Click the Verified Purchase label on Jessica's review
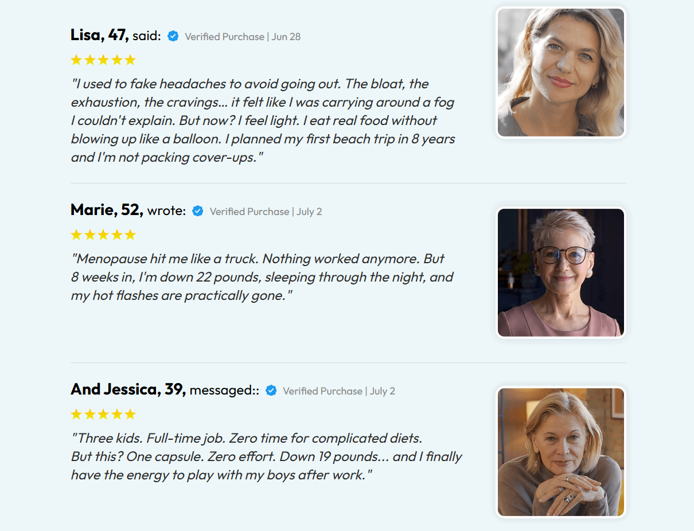 pos(338,391)
